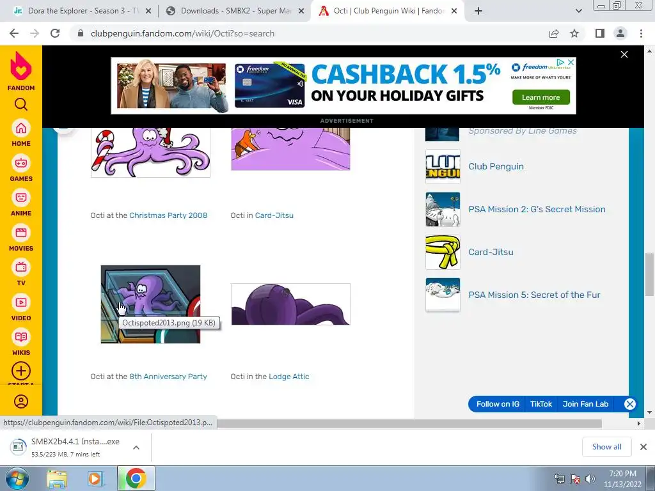Open Club Penguin sidebar link

click(x=496, y=166)
